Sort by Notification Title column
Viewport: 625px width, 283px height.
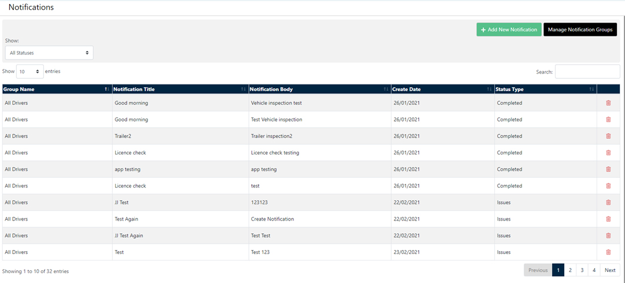click(x=180, y=89)
